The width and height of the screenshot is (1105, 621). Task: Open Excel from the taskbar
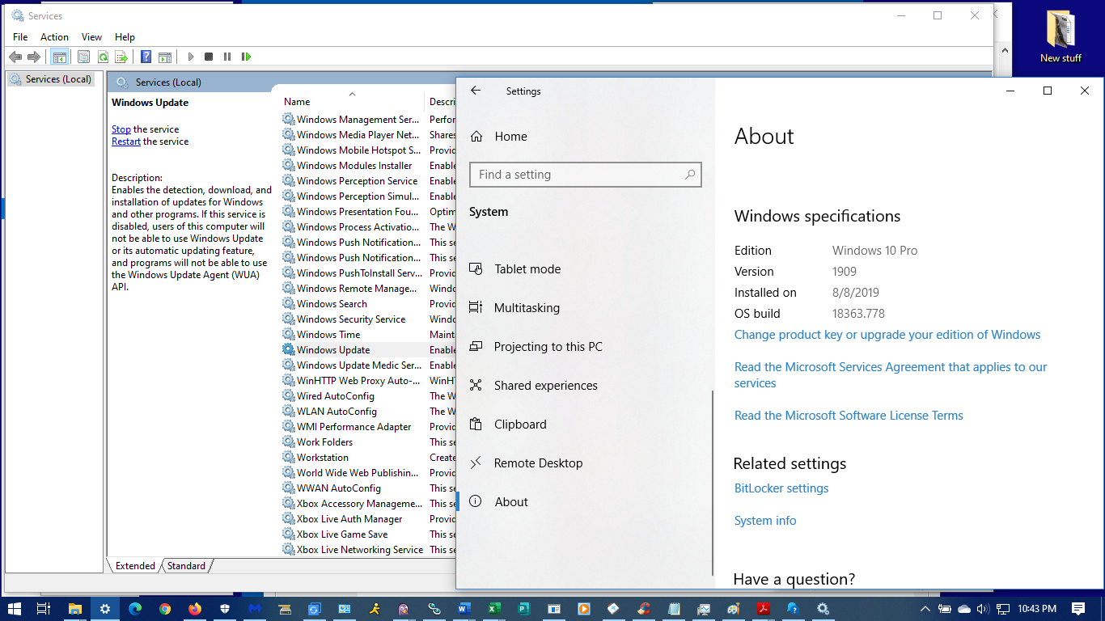[x=493, y=609]
